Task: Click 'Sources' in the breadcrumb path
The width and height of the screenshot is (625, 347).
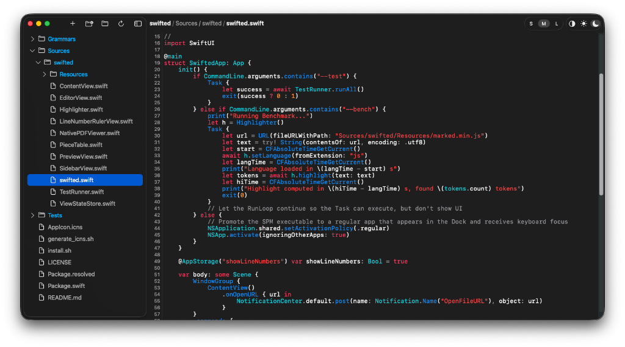Action: coord(187,24)
